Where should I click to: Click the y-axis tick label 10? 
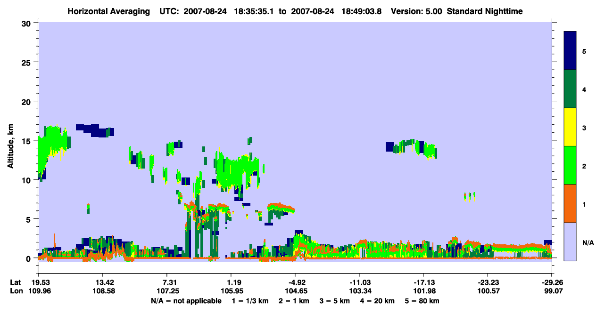(x=27, y=180)
